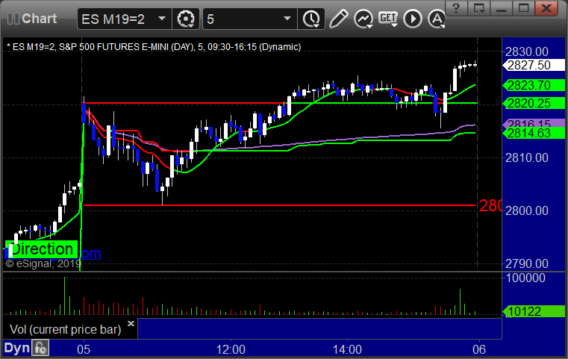Select the 10122 volume value marker
The width and height of the screenshot is (568, 359).
tap(534, 311)
